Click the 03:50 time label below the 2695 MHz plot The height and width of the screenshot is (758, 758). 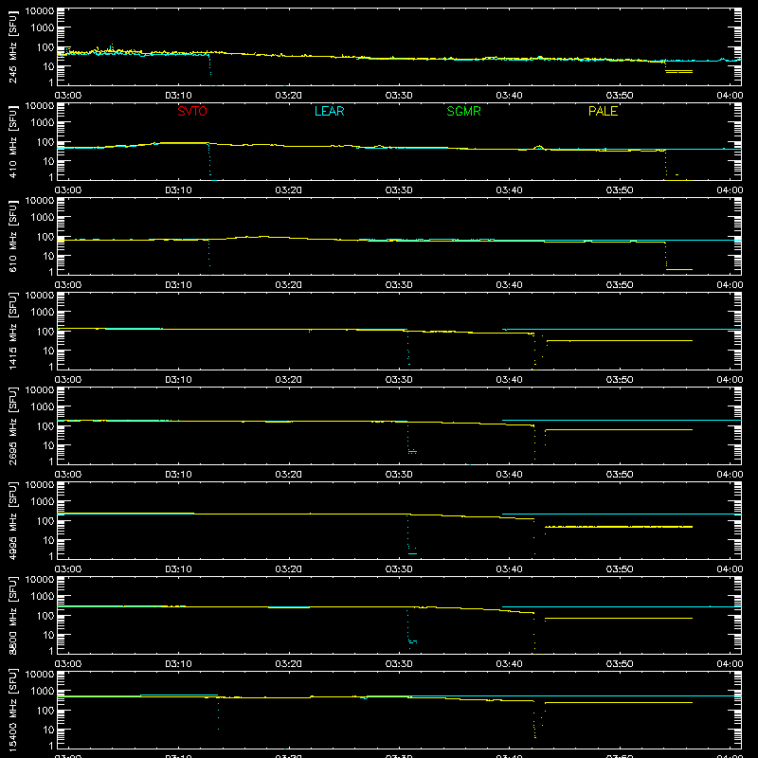pos(620,475)
